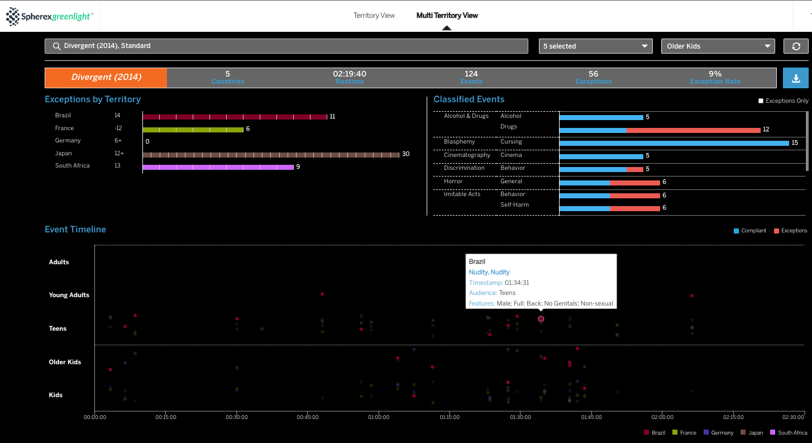Click the Cinema events bar
812x443 pixels.
(601, 157)
